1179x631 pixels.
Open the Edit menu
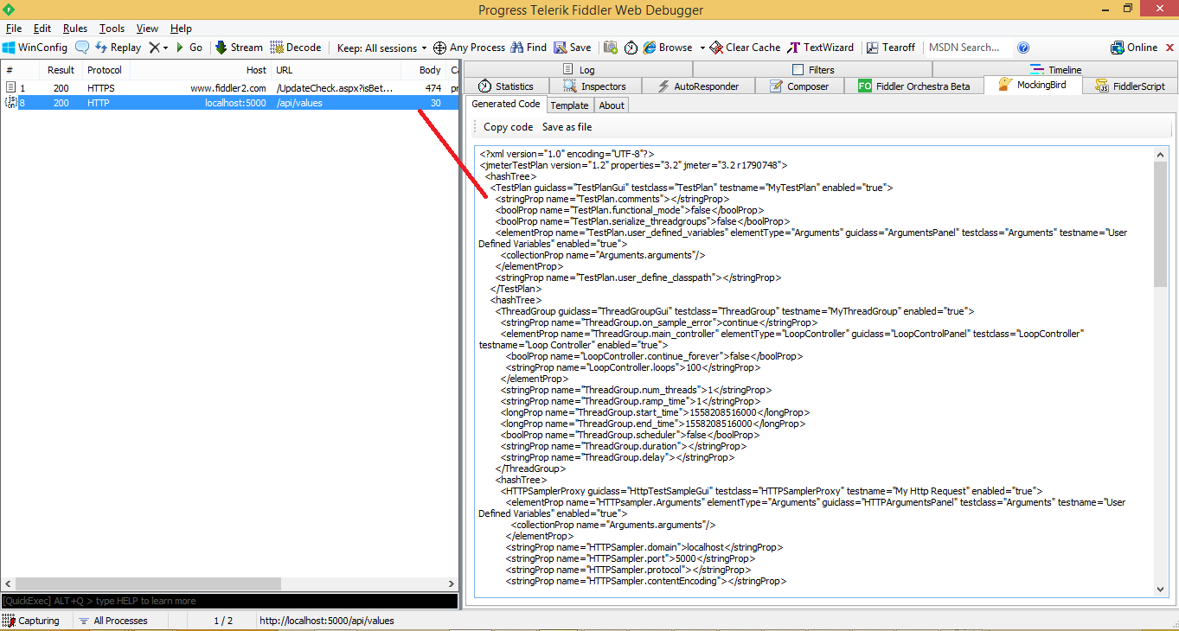tap(42, 29)
